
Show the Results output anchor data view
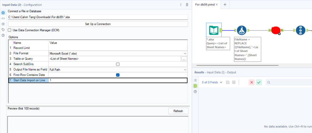point(195,86)
